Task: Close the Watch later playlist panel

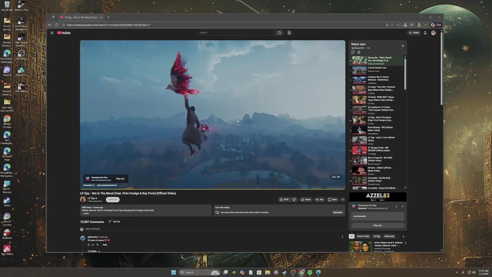Action: point(403,46)
